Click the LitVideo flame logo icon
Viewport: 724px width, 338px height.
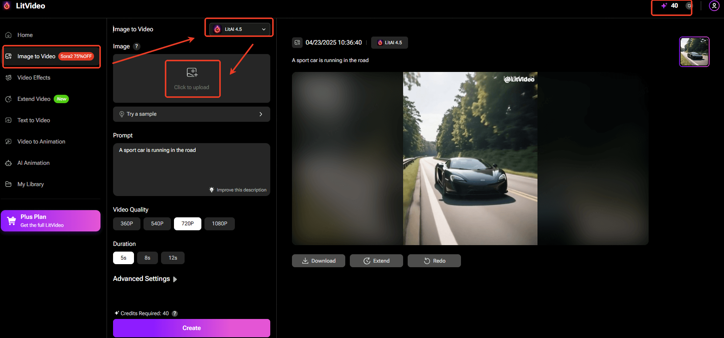point(7,6)
